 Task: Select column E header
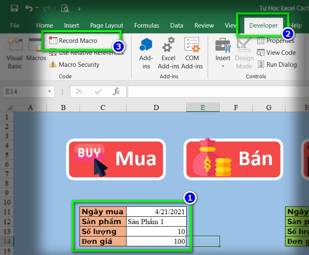(203, 108)
